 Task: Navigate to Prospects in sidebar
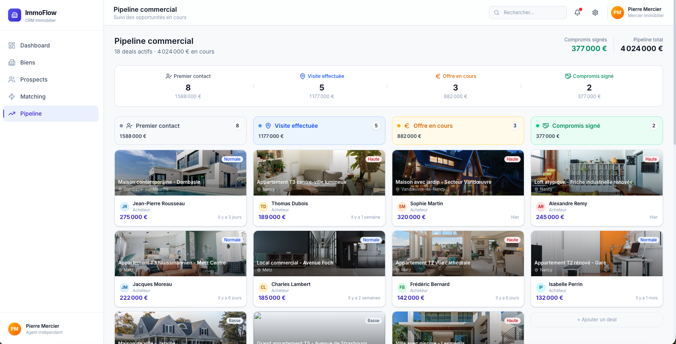coord(34,80)
